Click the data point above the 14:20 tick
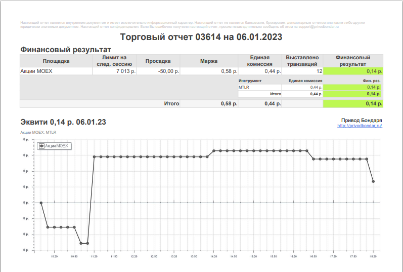Image resolution: width=403 pixels, height=272 pixels. [214, 150]
